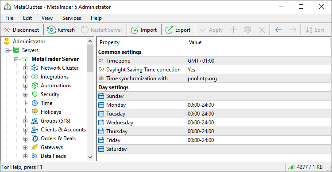Expand the Groups (518) node
Viewport: 332px width, 172px height.
pyautogui.click(x=25, y=121)
